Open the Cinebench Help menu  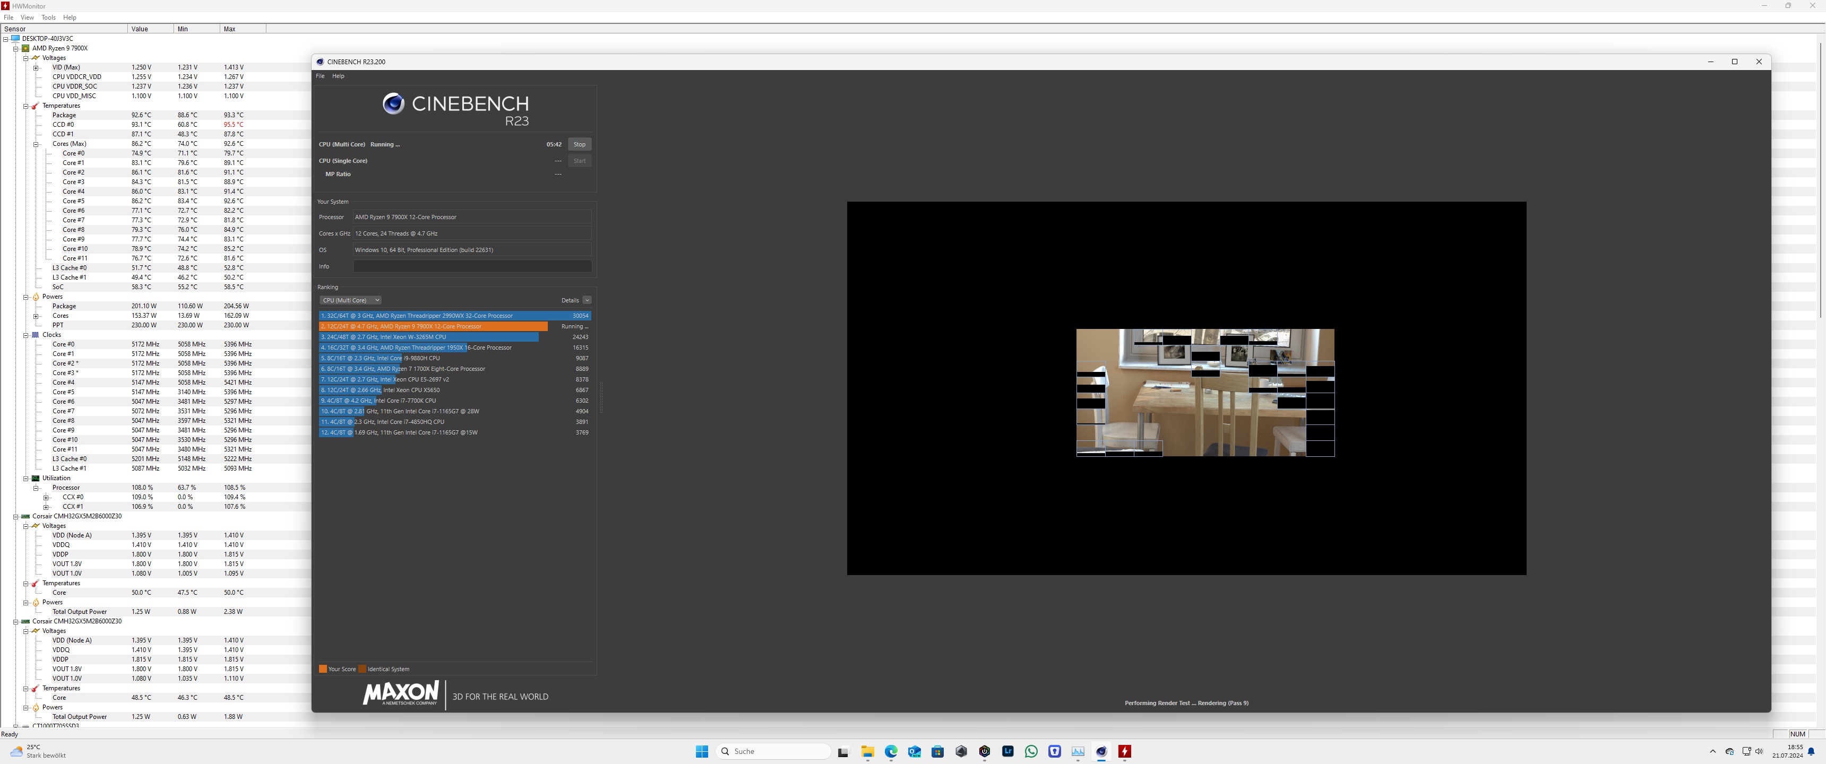point(338,76)
